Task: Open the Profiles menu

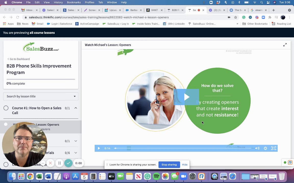Action: click(89, 3)
